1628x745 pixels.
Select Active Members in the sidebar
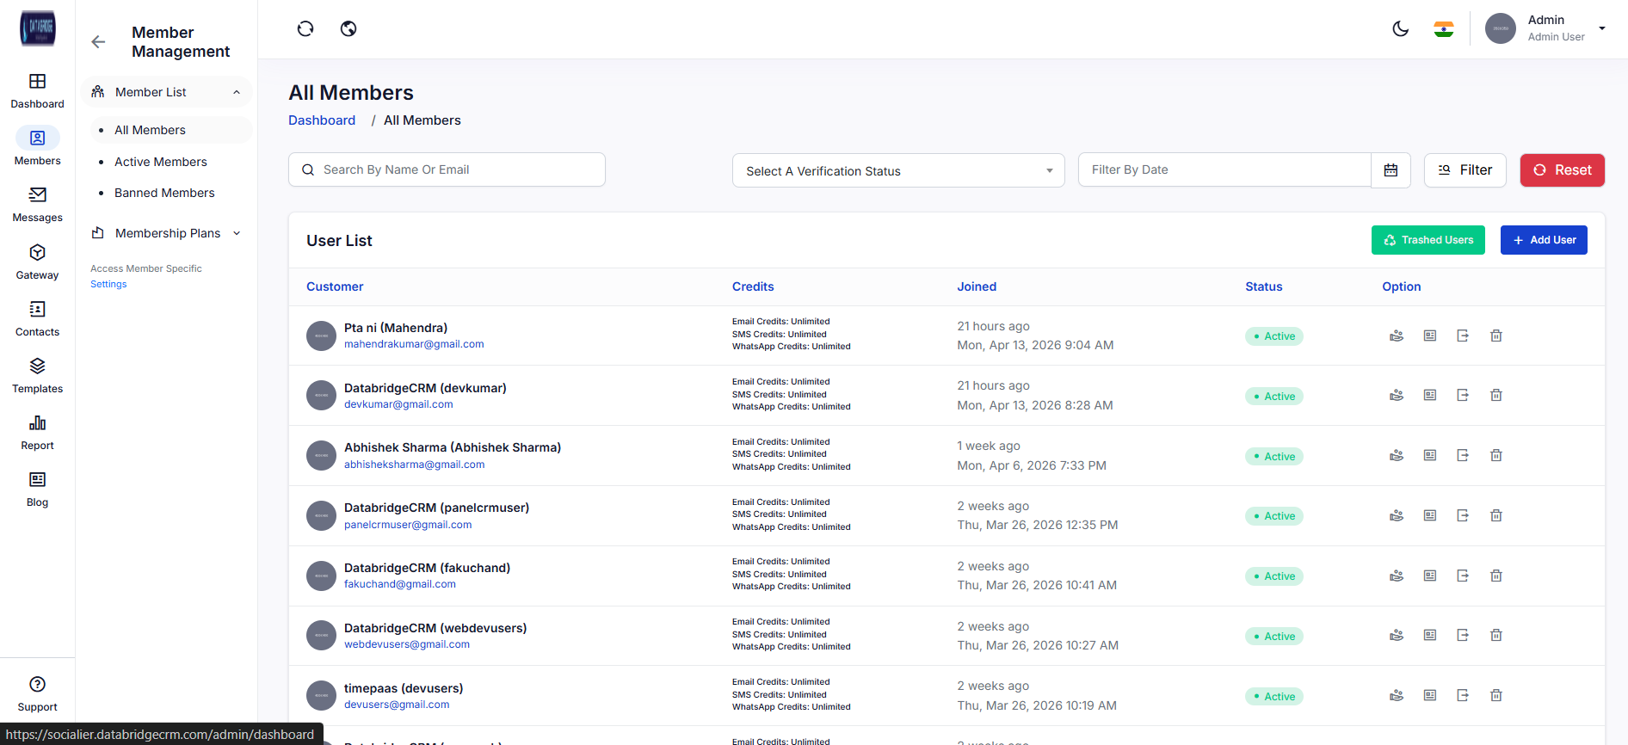click(161, 162)
